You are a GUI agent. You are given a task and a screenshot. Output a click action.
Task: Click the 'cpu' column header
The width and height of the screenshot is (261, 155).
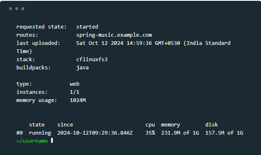click(150, 125)
